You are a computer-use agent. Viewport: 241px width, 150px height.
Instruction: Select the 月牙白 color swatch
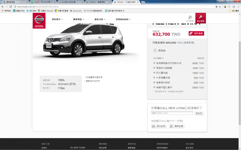tap(155, 51)
